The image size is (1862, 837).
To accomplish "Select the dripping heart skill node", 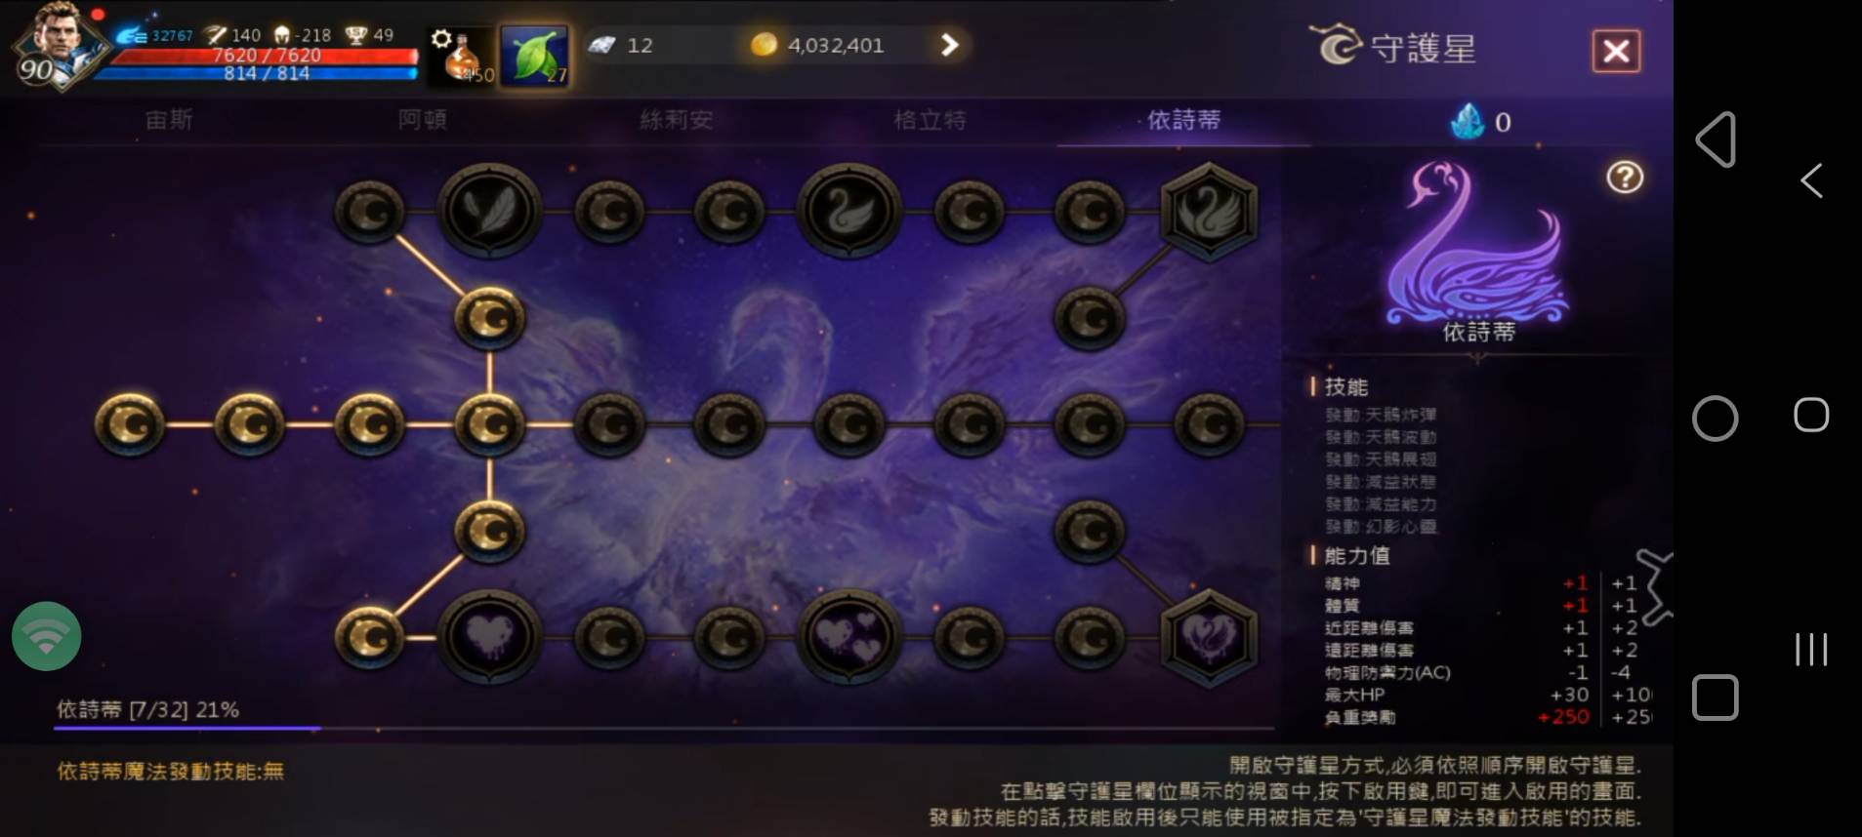I will click(x=489, y=636).
